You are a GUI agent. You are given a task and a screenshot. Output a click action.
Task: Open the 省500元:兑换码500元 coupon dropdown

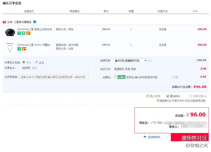130,61
